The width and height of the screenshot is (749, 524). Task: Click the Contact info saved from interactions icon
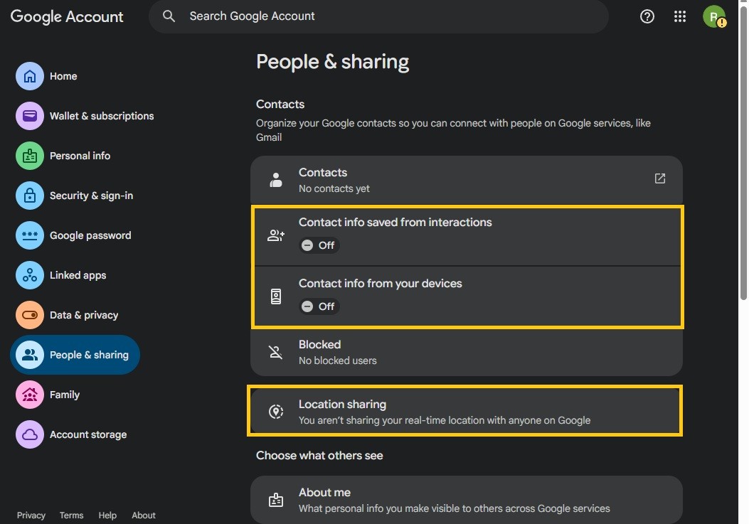point(275,235)
